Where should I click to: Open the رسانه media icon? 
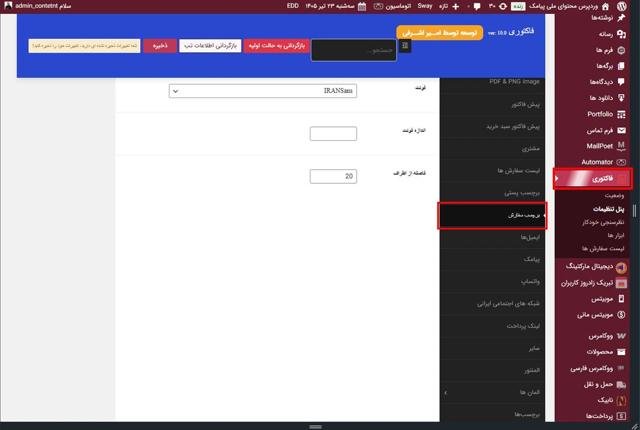[621, 34]
